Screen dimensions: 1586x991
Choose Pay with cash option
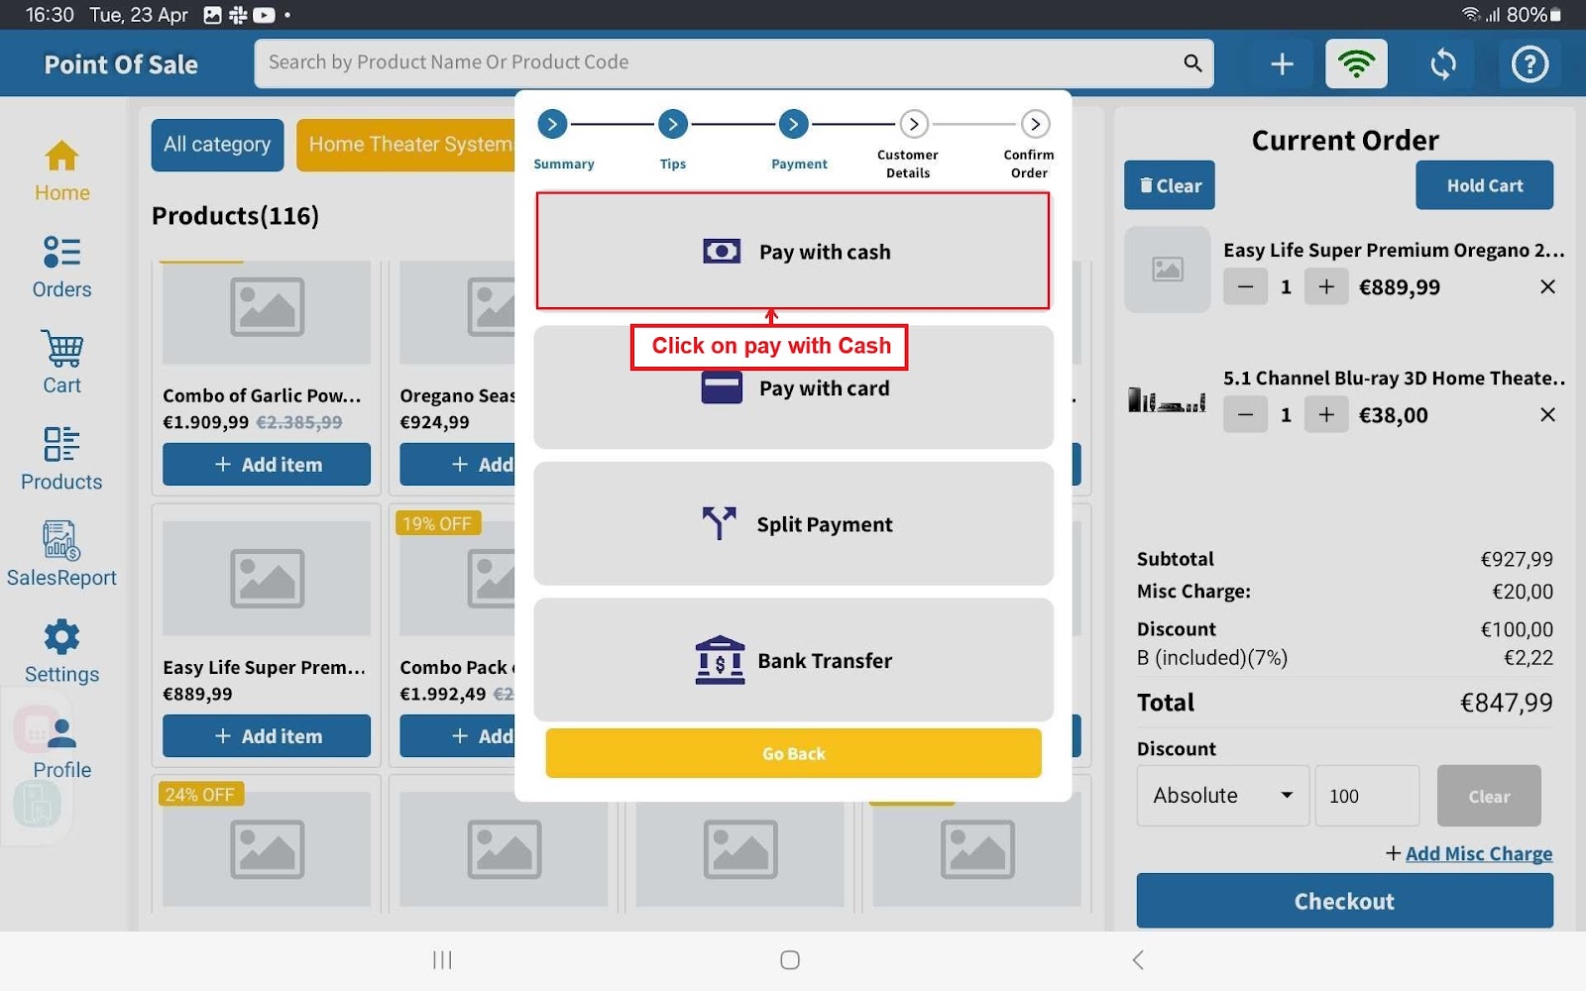(x=792, y=252)
